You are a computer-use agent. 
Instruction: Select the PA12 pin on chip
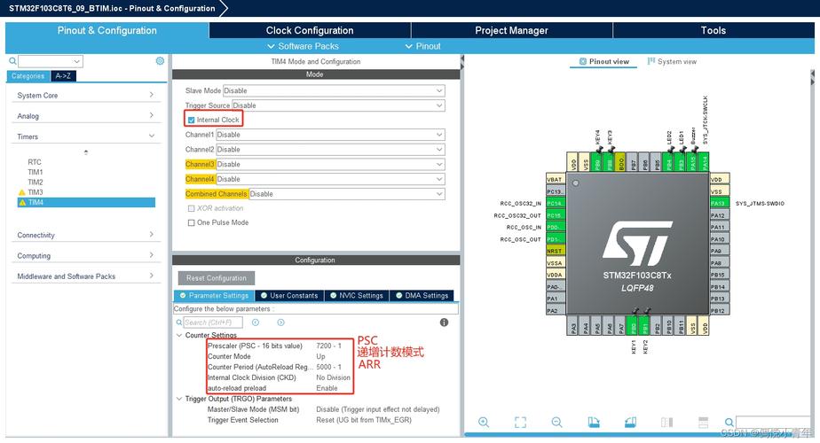(x=719, y=215)
